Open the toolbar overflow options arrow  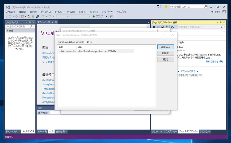[115, 17]
